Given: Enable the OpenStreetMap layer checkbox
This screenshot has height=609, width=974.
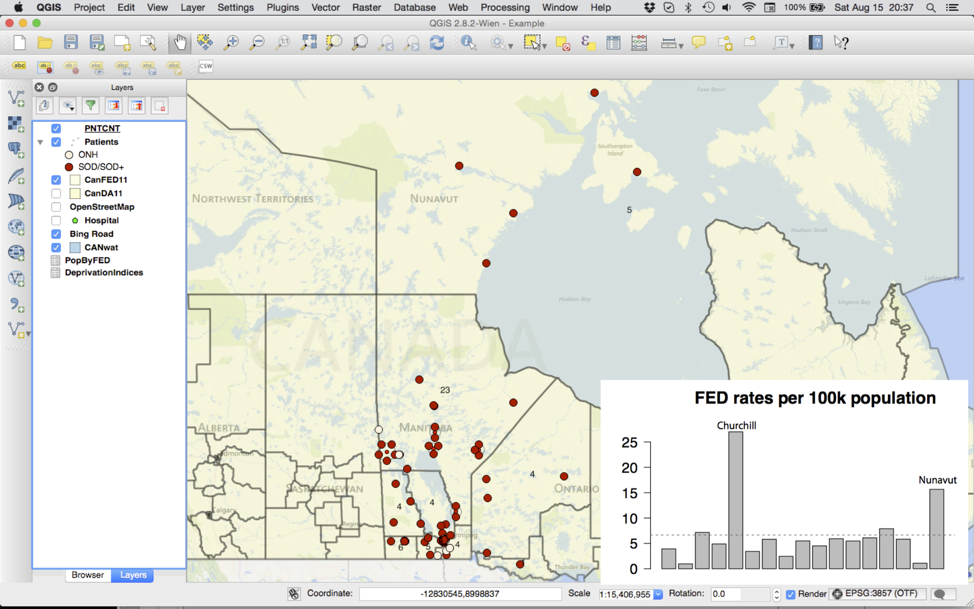Looking at the screenshot, I should [56, 207].
